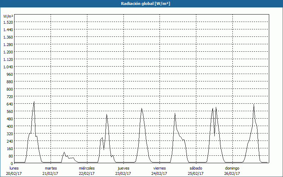Click the 20/02/17 date label

[14, 173]
